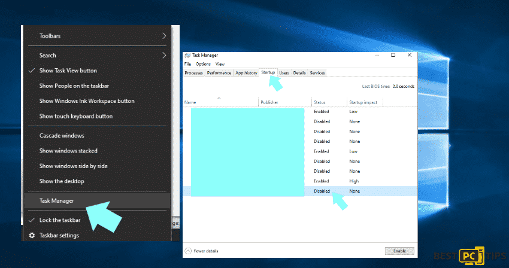Sort by the Name column header
This screenshot has height=268, width=509.
pos(221,102)
